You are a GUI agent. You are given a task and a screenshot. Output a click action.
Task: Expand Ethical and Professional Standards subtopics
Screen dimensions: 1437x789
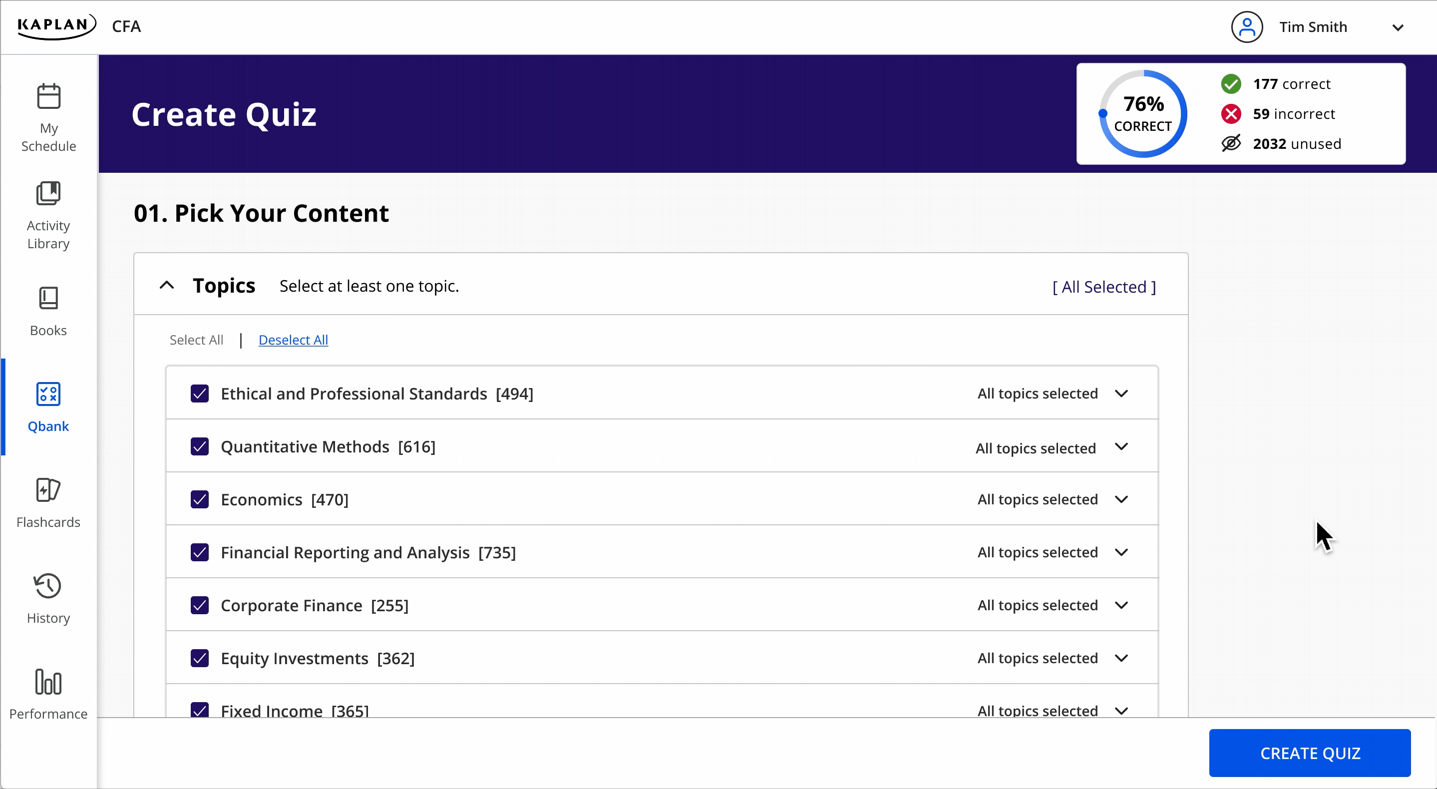click(x=1121, y=394)
